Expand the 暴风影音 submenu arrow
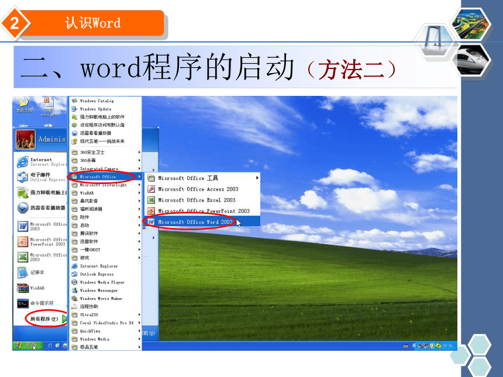Viewport: 503px width, 377px height. [139, 201]
